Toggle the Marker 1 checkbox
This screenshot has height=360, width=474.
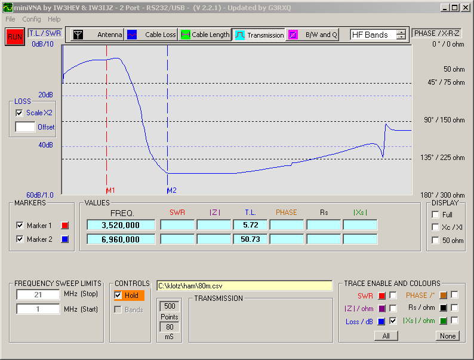coord(20,225)
